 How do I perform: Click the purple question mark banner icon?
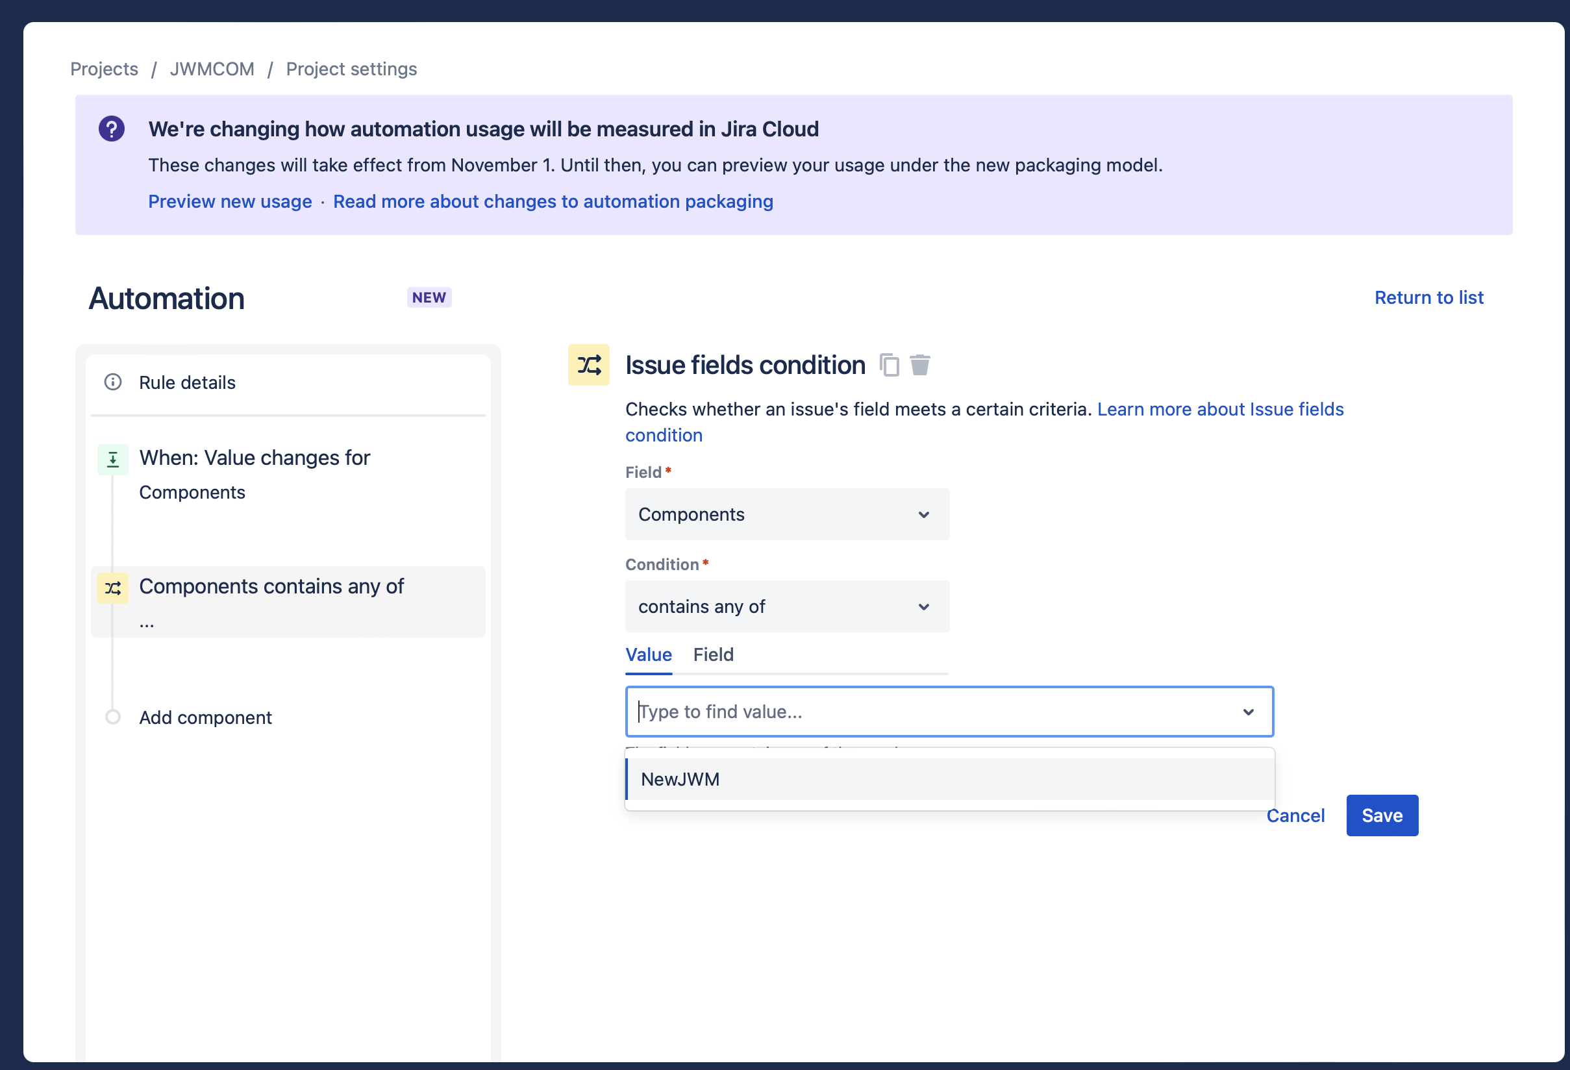point(112,129)
